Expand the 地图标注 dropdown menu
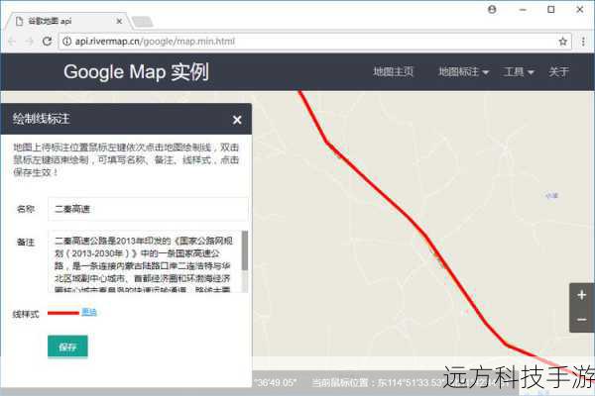Viewport: 595px width, 396px height. [463, 71]
